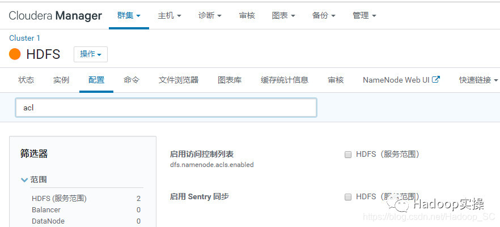This screenshot has height=227, width=500.
Task: Switch to the 命令 tab
Action: (132, 80)
